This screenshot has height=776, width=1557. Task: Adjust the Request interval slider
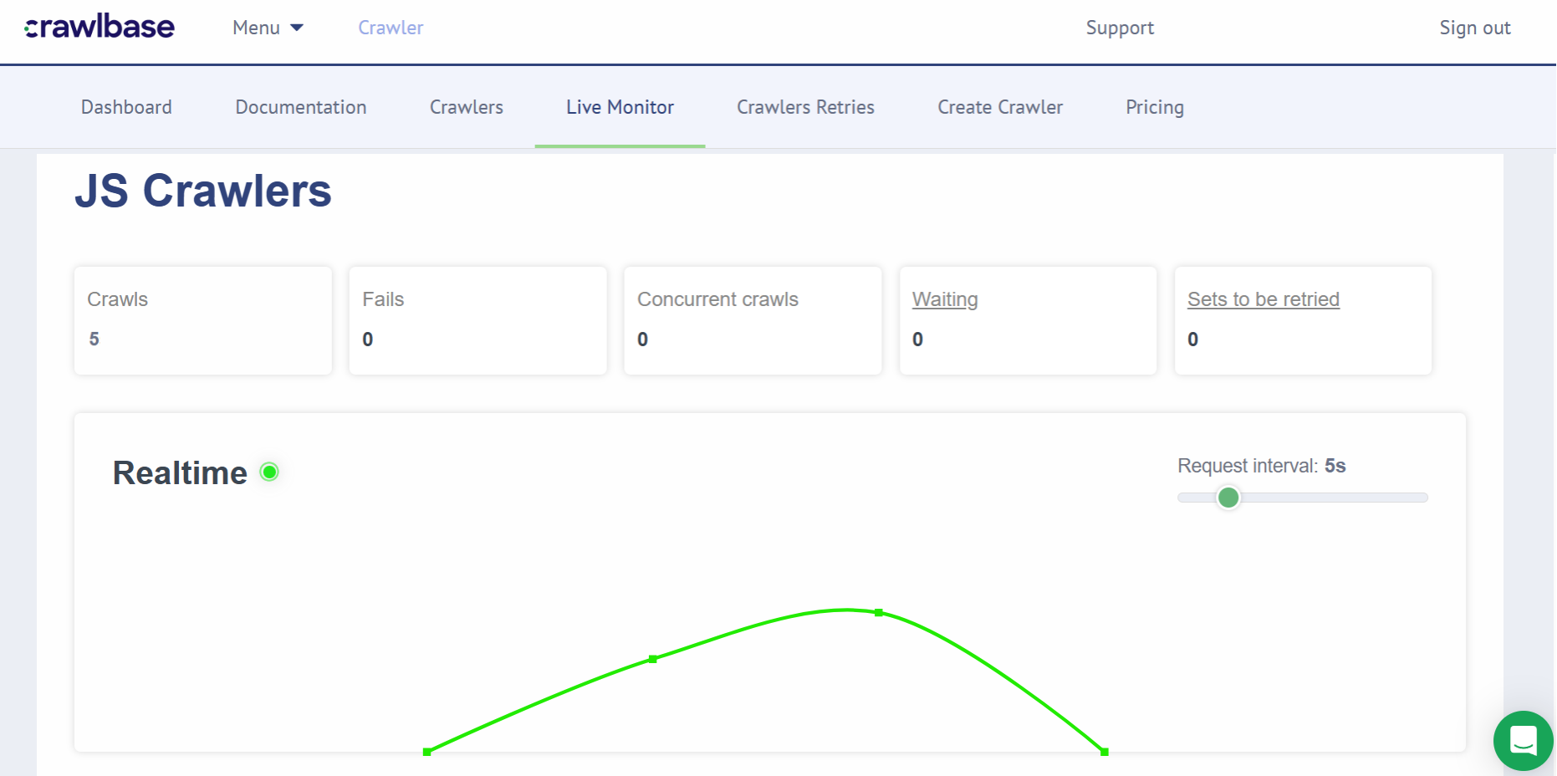[x=1228, y=498]
